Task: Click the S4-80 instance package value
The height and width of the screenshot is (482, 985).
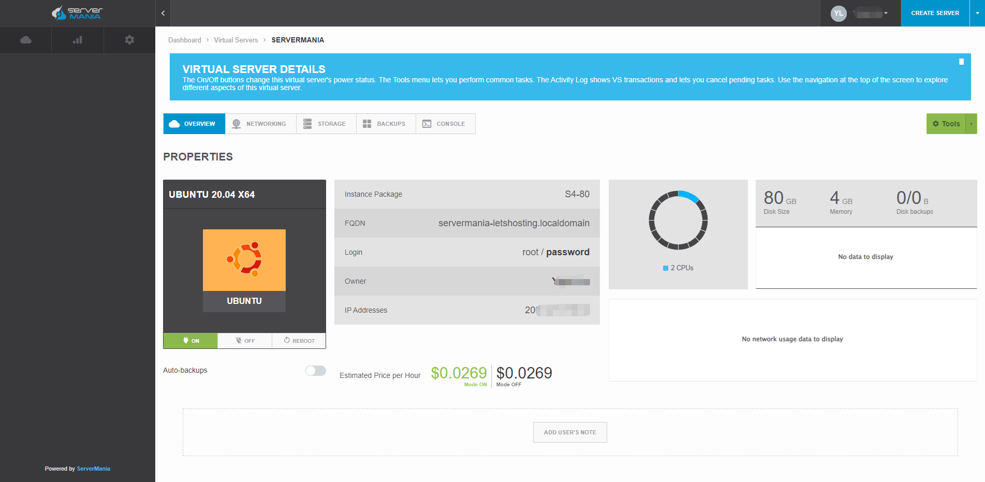Action: point(577,194)
